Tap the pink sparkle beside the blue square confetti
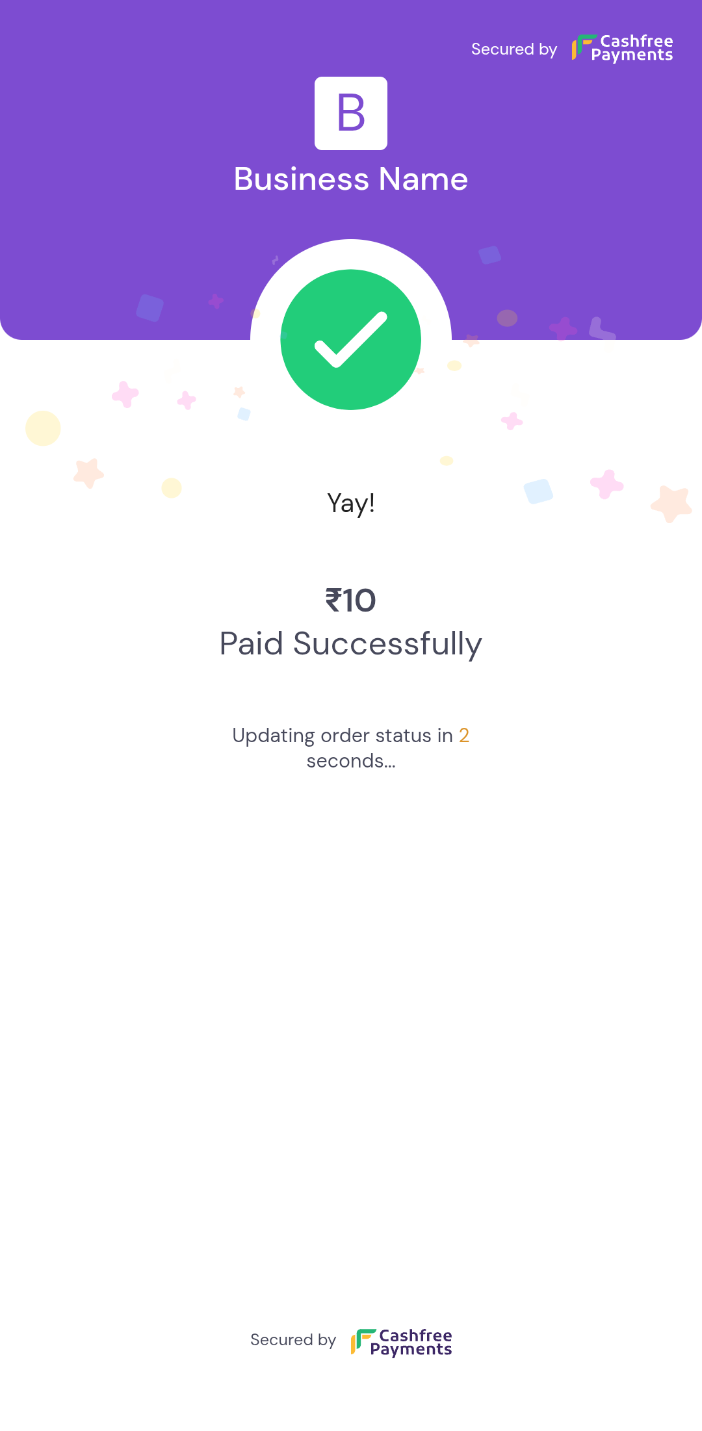This screenshot has height=1431, width=702. point(606,484)
